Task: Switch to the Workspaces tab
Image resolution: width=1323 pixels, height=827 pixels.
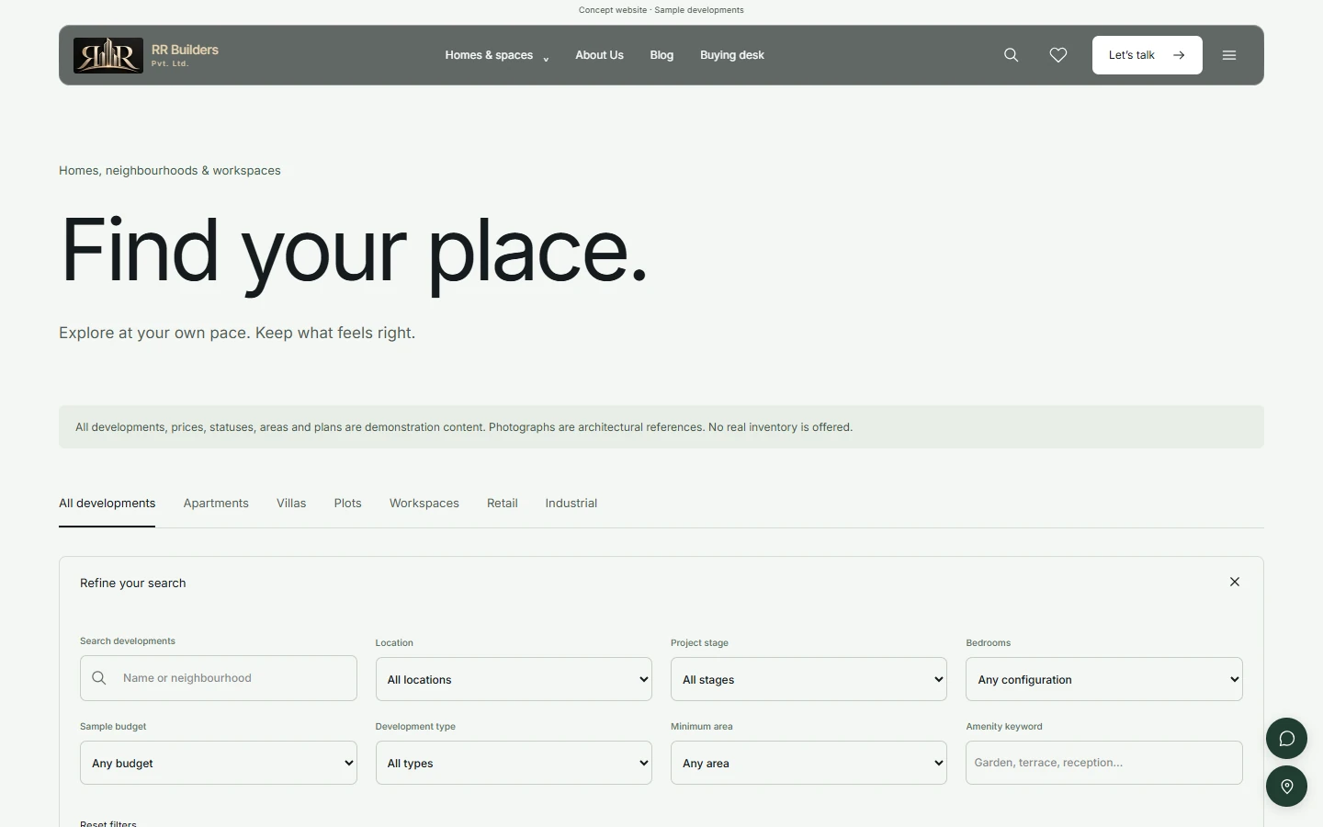Action: [424, 503]
